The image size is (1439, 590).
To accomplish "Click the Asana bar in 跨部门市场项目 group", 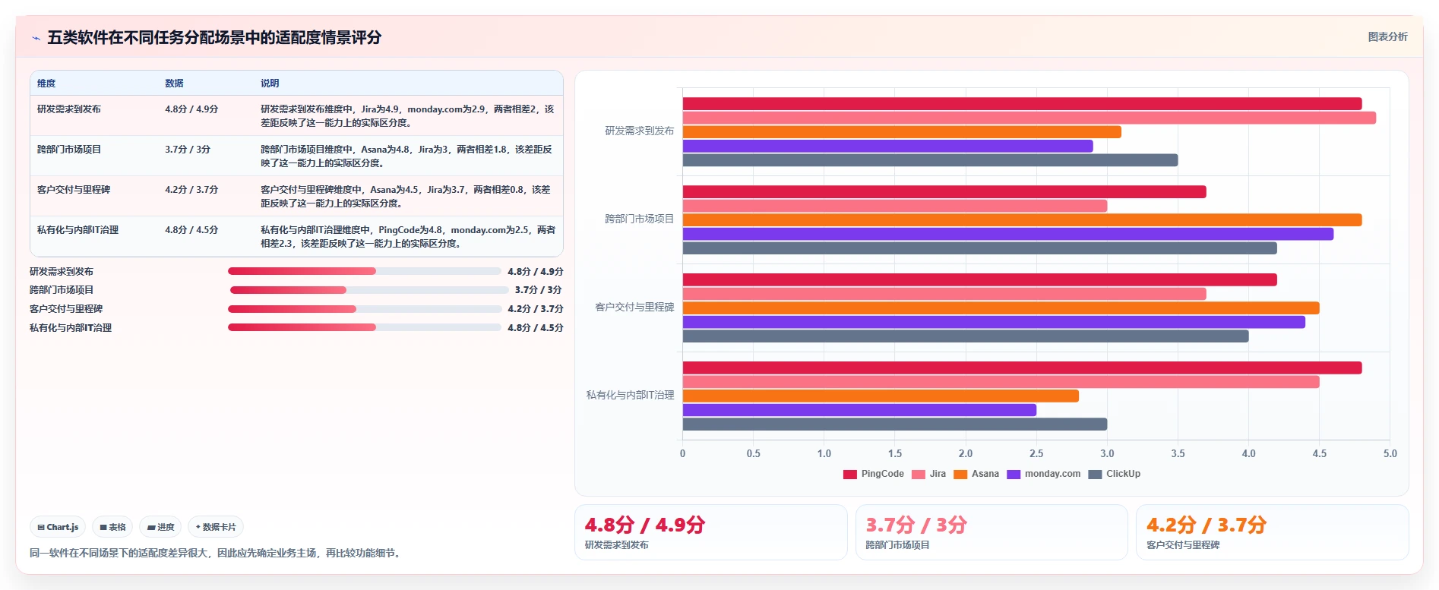I will click(x=1022, y=220).
